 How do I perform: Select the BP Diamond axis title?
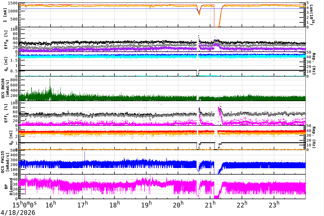pos(9,186)
